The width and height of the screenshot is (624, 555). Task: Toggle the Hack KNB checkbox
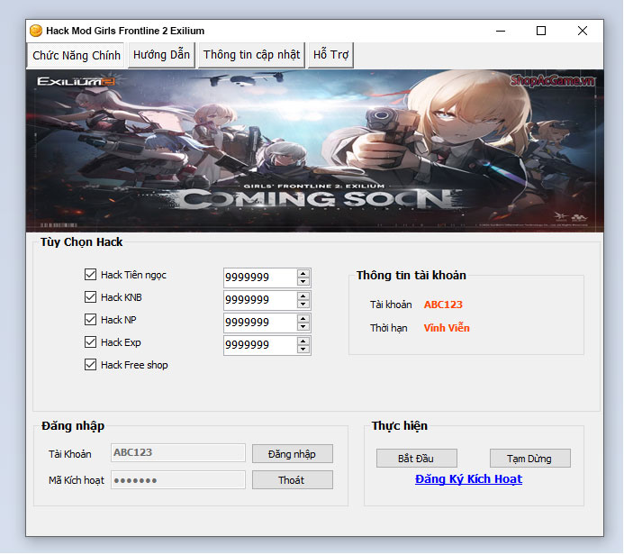90,297
